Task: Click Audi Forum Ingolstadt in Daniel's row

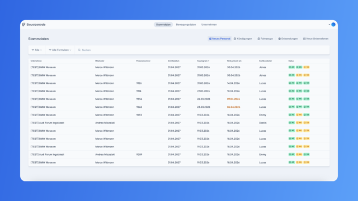Action: [x=47, y=123]
